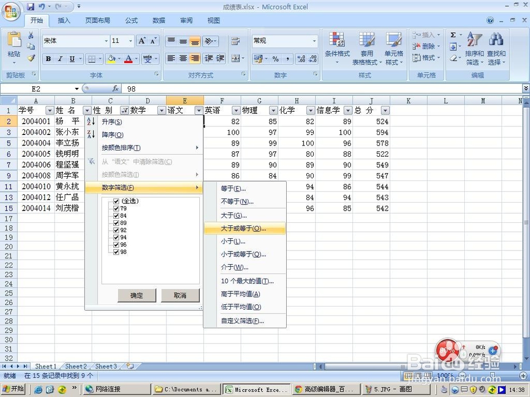Screen dimensions: 530x397
Task: Toggle bold formatting with the B icon
Action: point(48,59)
